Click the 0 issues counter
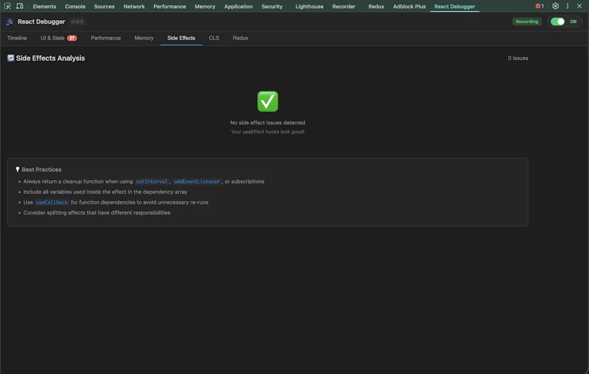589x374 pixels. coord(518,57)
